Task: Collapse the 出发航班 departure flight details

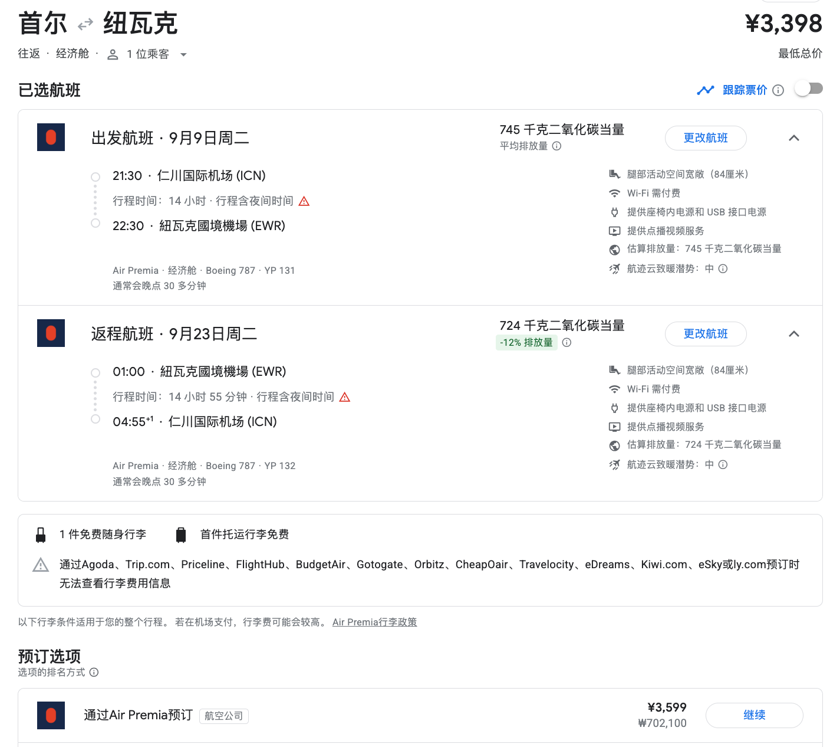Action: [793, 138]
